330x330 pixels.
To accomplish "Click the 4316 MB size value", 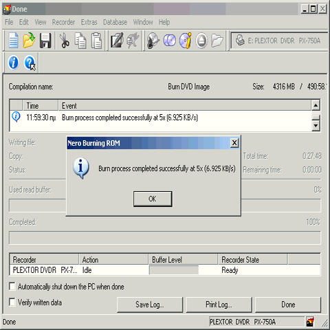I will 283,87.
